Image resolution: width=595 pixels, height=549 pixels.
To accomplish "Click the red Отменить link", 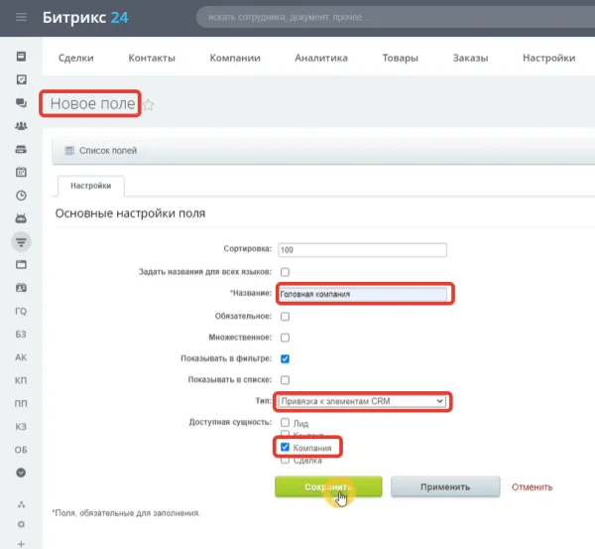I will [532, 487].
